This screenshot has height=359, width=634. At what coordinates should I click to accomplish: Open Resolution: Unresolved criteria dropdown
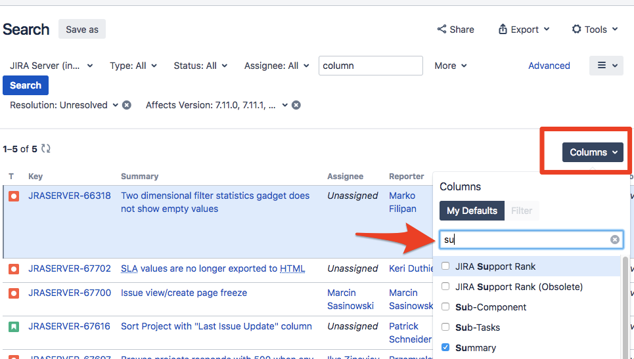[x=64, y=105]
